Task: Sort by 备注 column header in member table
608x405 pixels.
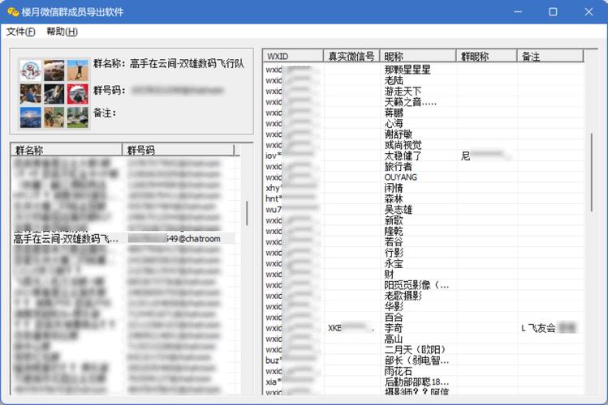Action: 550,57
